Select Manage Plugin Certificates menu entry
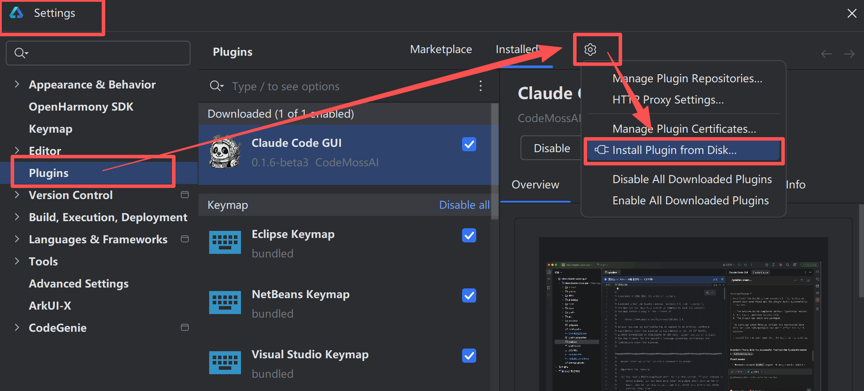 (x=684, y=129)
